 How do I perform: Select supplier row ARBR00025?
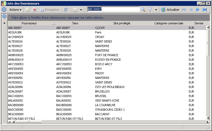pyautogui.click(x=107, y=55)
